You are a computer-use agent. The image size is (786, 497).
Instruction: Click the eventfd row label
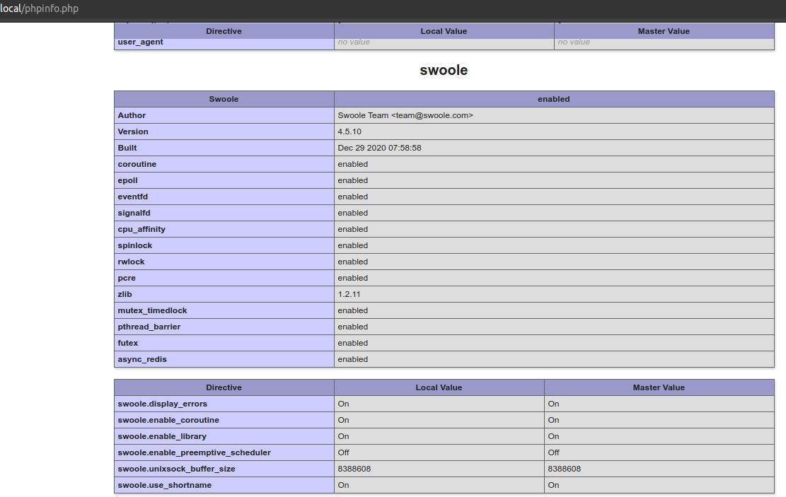click(133, 197)
